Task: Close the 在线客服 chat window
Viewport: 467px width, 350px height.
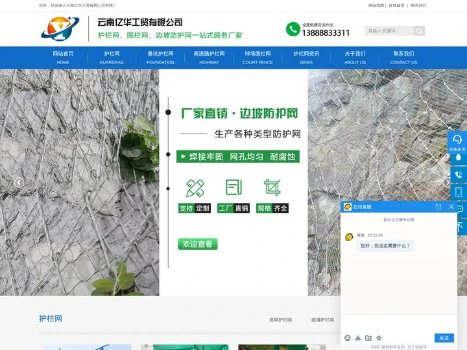Action: [x=451, y=207]
